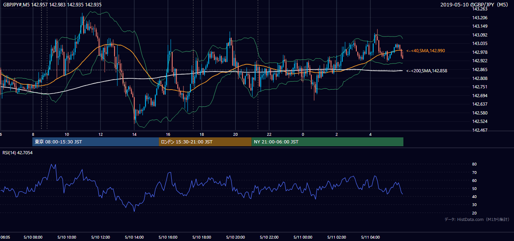Click the 5/11 02:00 time axis label
Viewport: 514px width, 241px height.
coord(337,237)
